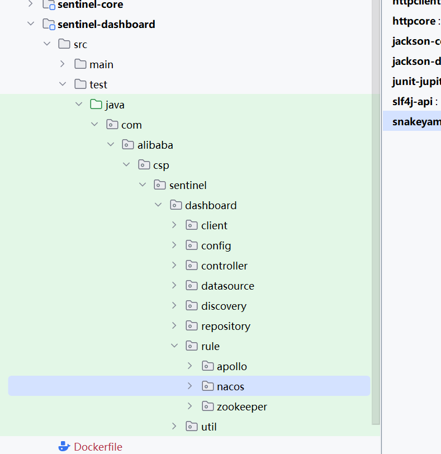Open the Dockerfile entry

[x=98, y=447]
